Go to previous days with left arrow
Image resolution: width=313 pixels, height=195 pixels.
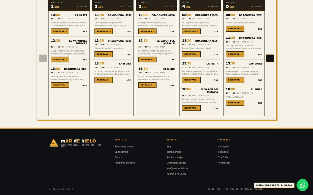pyautogui.click(x=43, y=58)
